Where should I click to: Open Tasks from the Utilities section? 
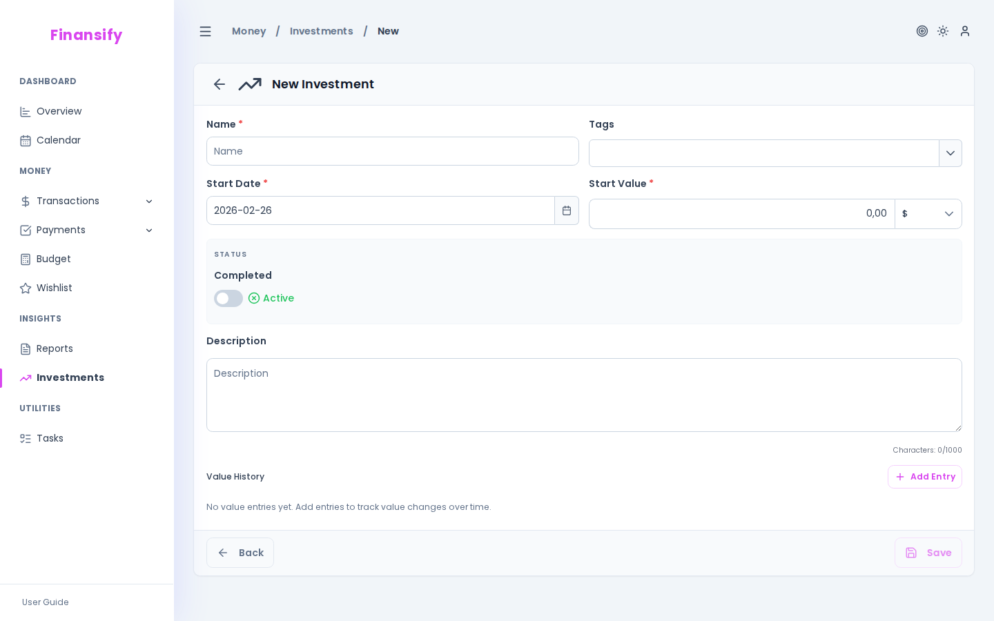50,438
